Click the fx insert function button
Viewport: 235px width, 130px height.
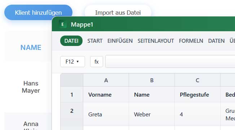(97, 62)
